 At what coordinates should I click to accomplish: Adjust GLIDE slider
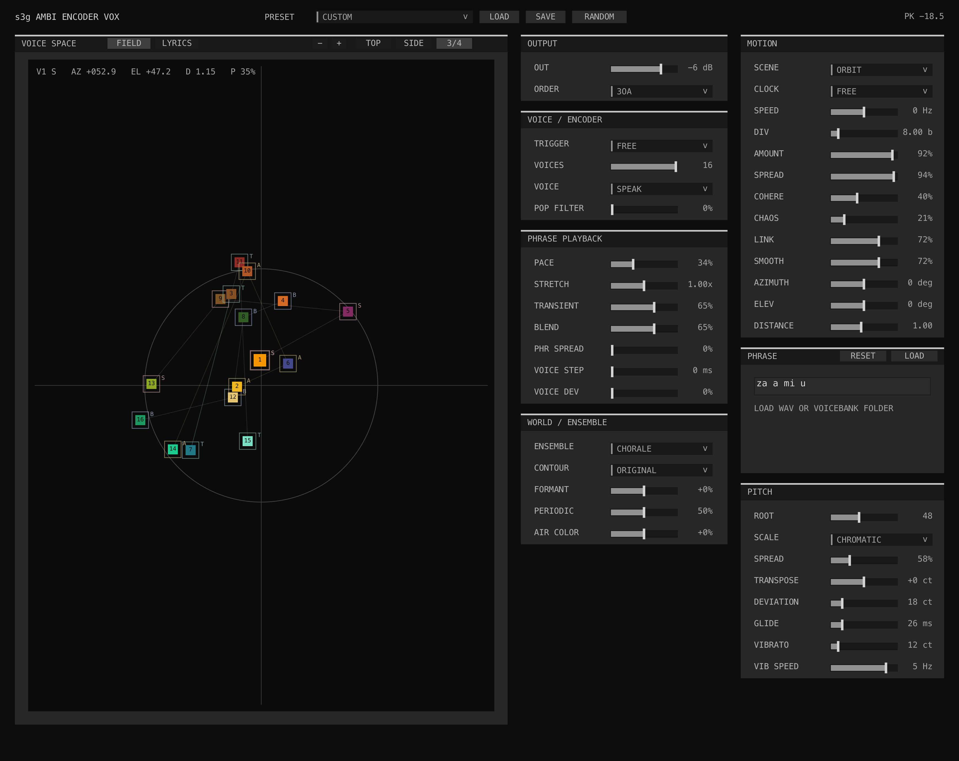point(864,625)
